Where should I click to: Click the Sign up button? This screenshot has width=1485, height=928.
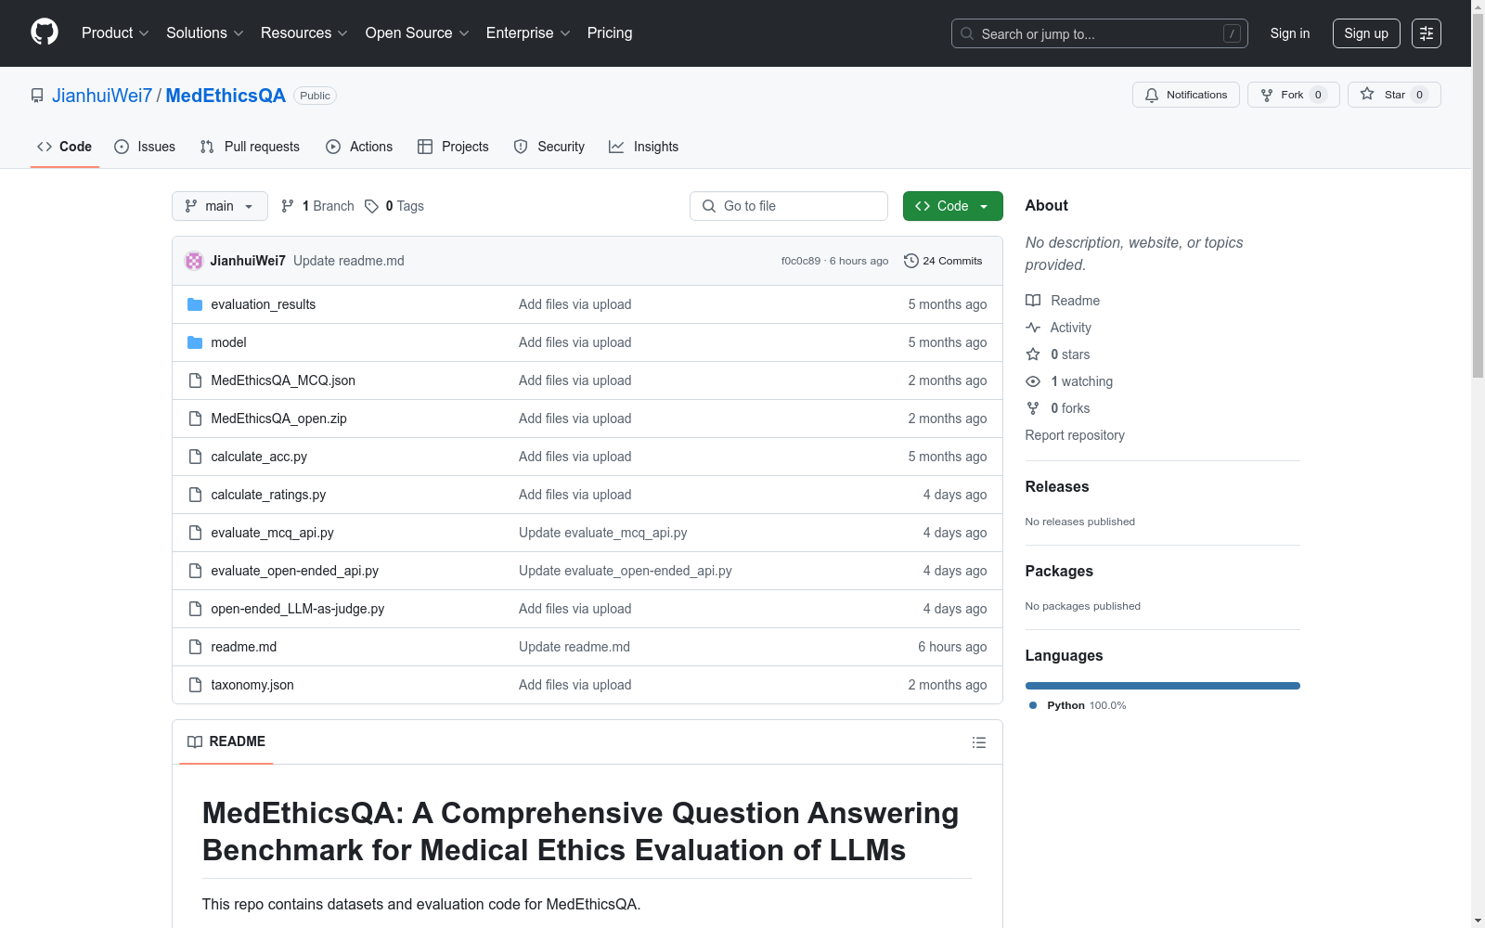[1366, 33]
